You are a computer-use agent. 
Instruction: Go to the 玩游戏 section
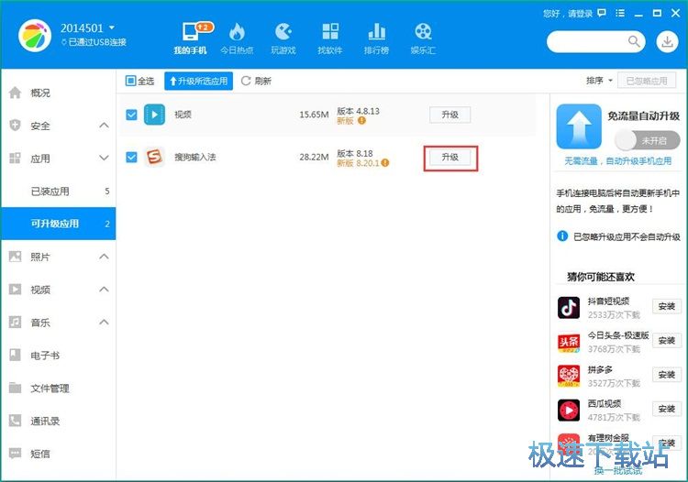pyautogui.click(x=283, y=38)
